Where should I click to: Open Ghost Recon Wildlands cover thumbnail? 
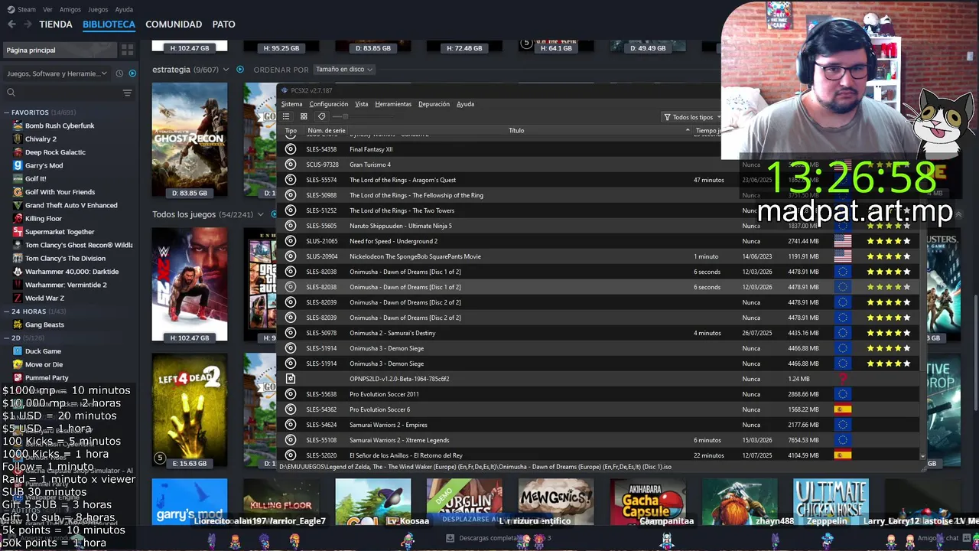[190, 140]
